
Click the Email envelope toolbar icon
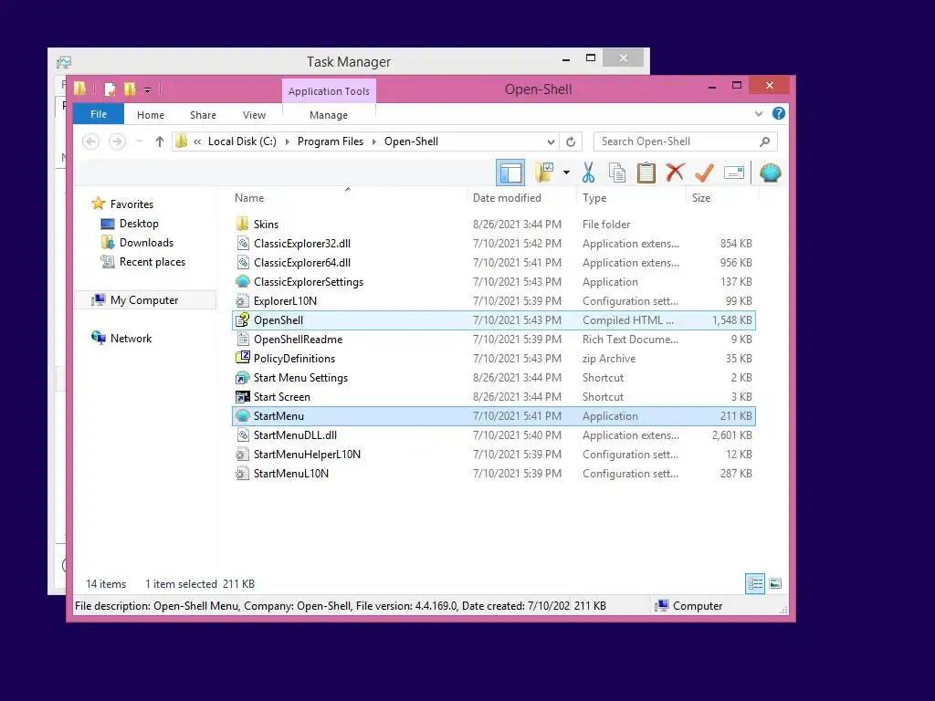[x=733, y=173]
